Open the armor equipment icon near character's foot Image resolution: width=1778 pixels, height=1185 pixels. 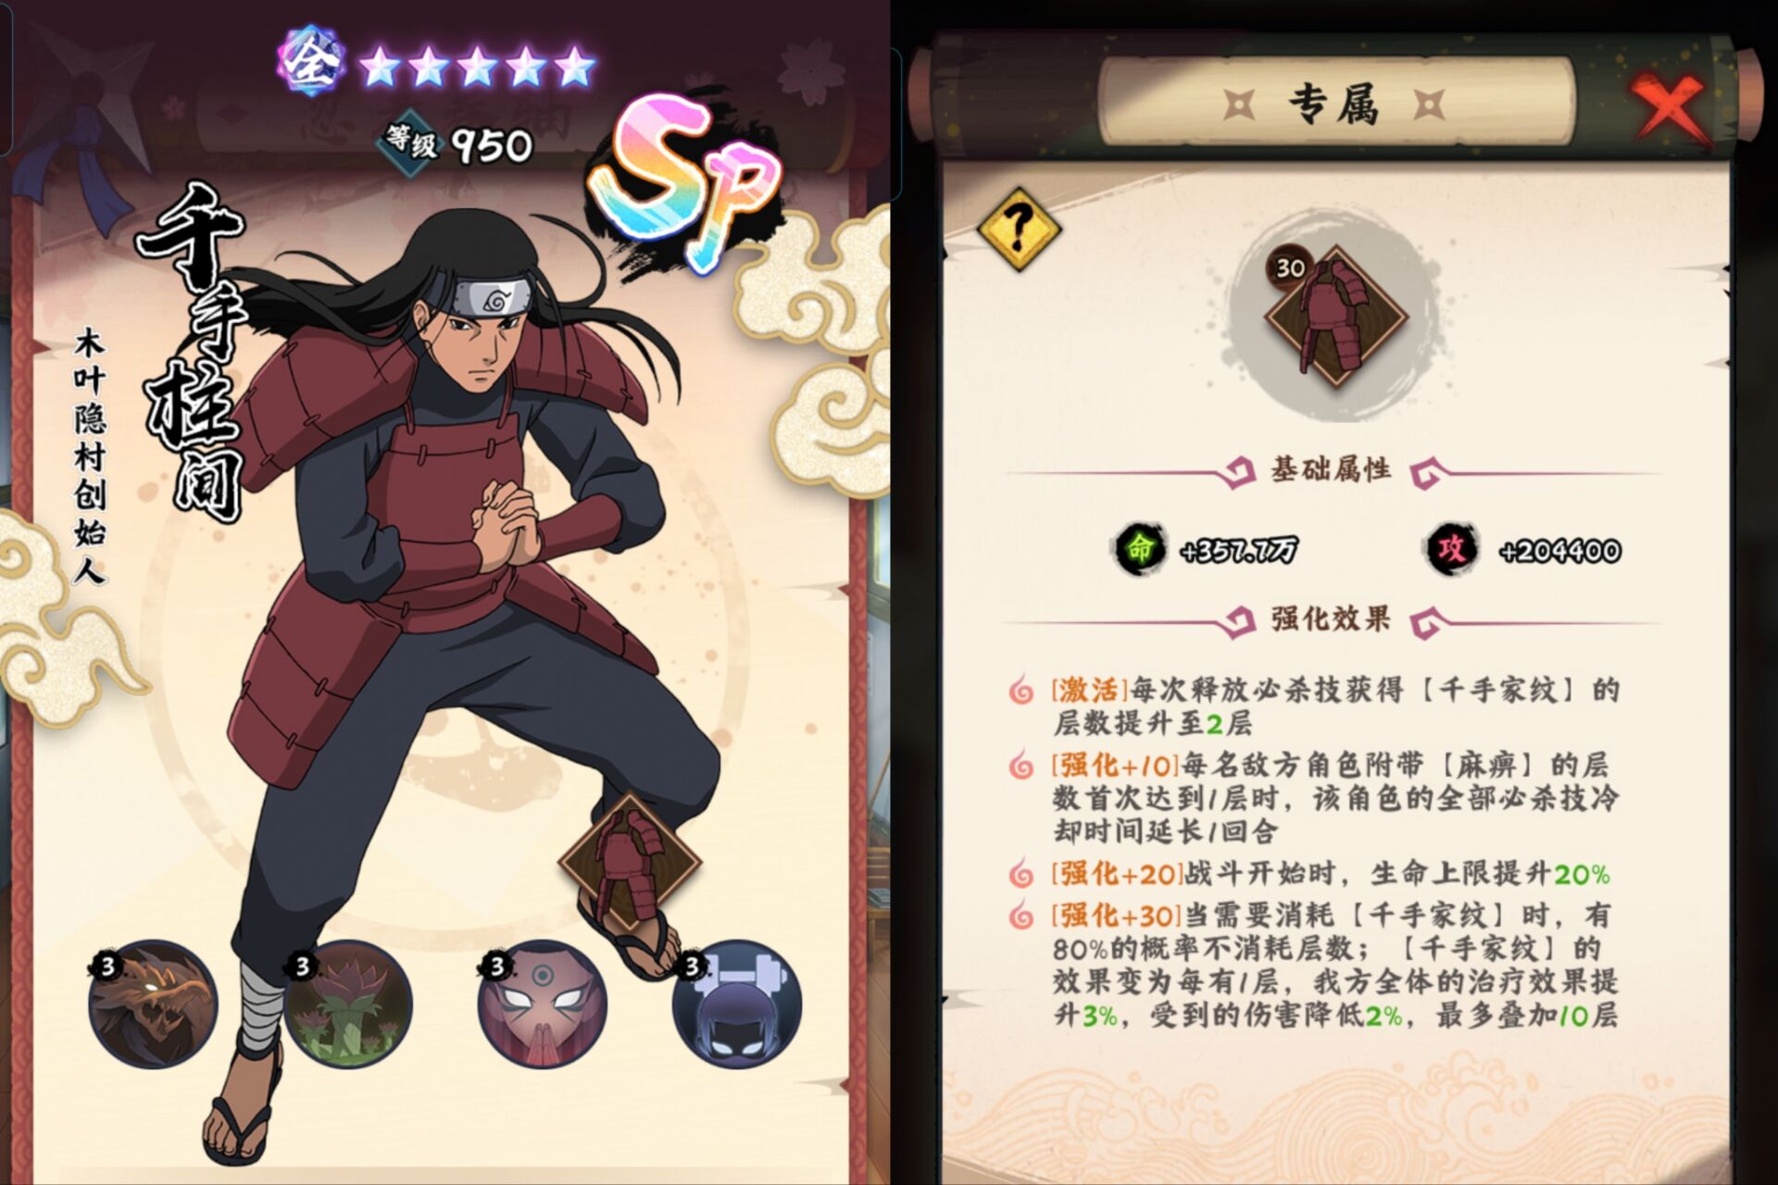[630, 862]
